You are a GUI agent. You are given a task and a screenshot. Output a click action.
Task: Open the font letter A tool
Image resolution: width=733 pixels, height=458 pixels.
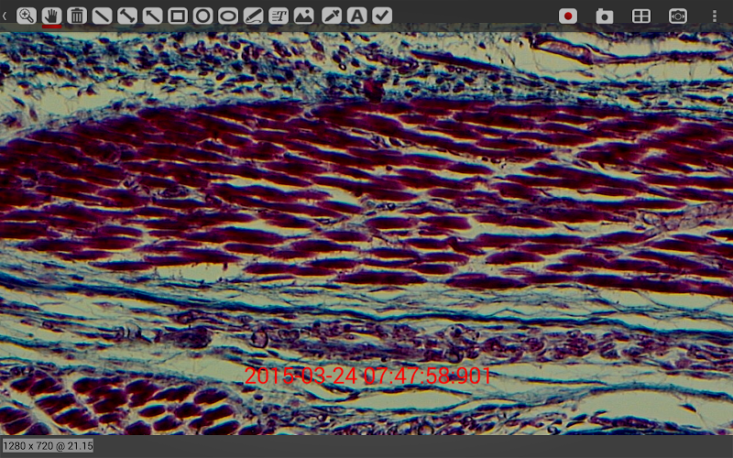tap(356, 16)
